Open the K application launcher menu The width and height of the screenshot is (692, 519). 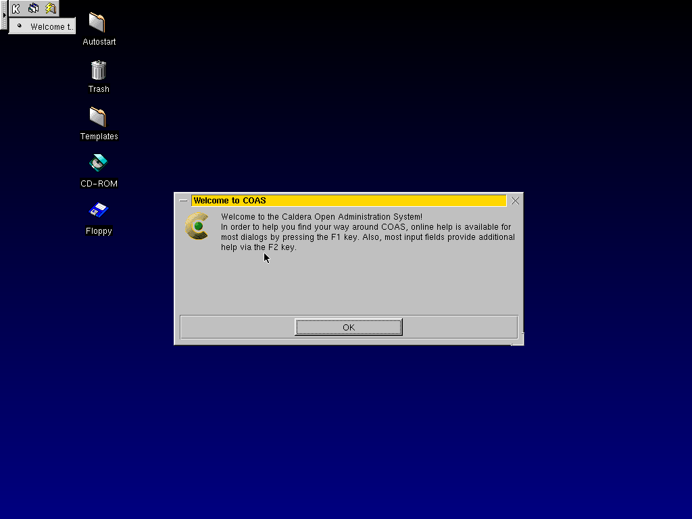click(15, 8)
